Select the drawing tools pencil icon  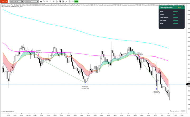[x=44, y=2]
